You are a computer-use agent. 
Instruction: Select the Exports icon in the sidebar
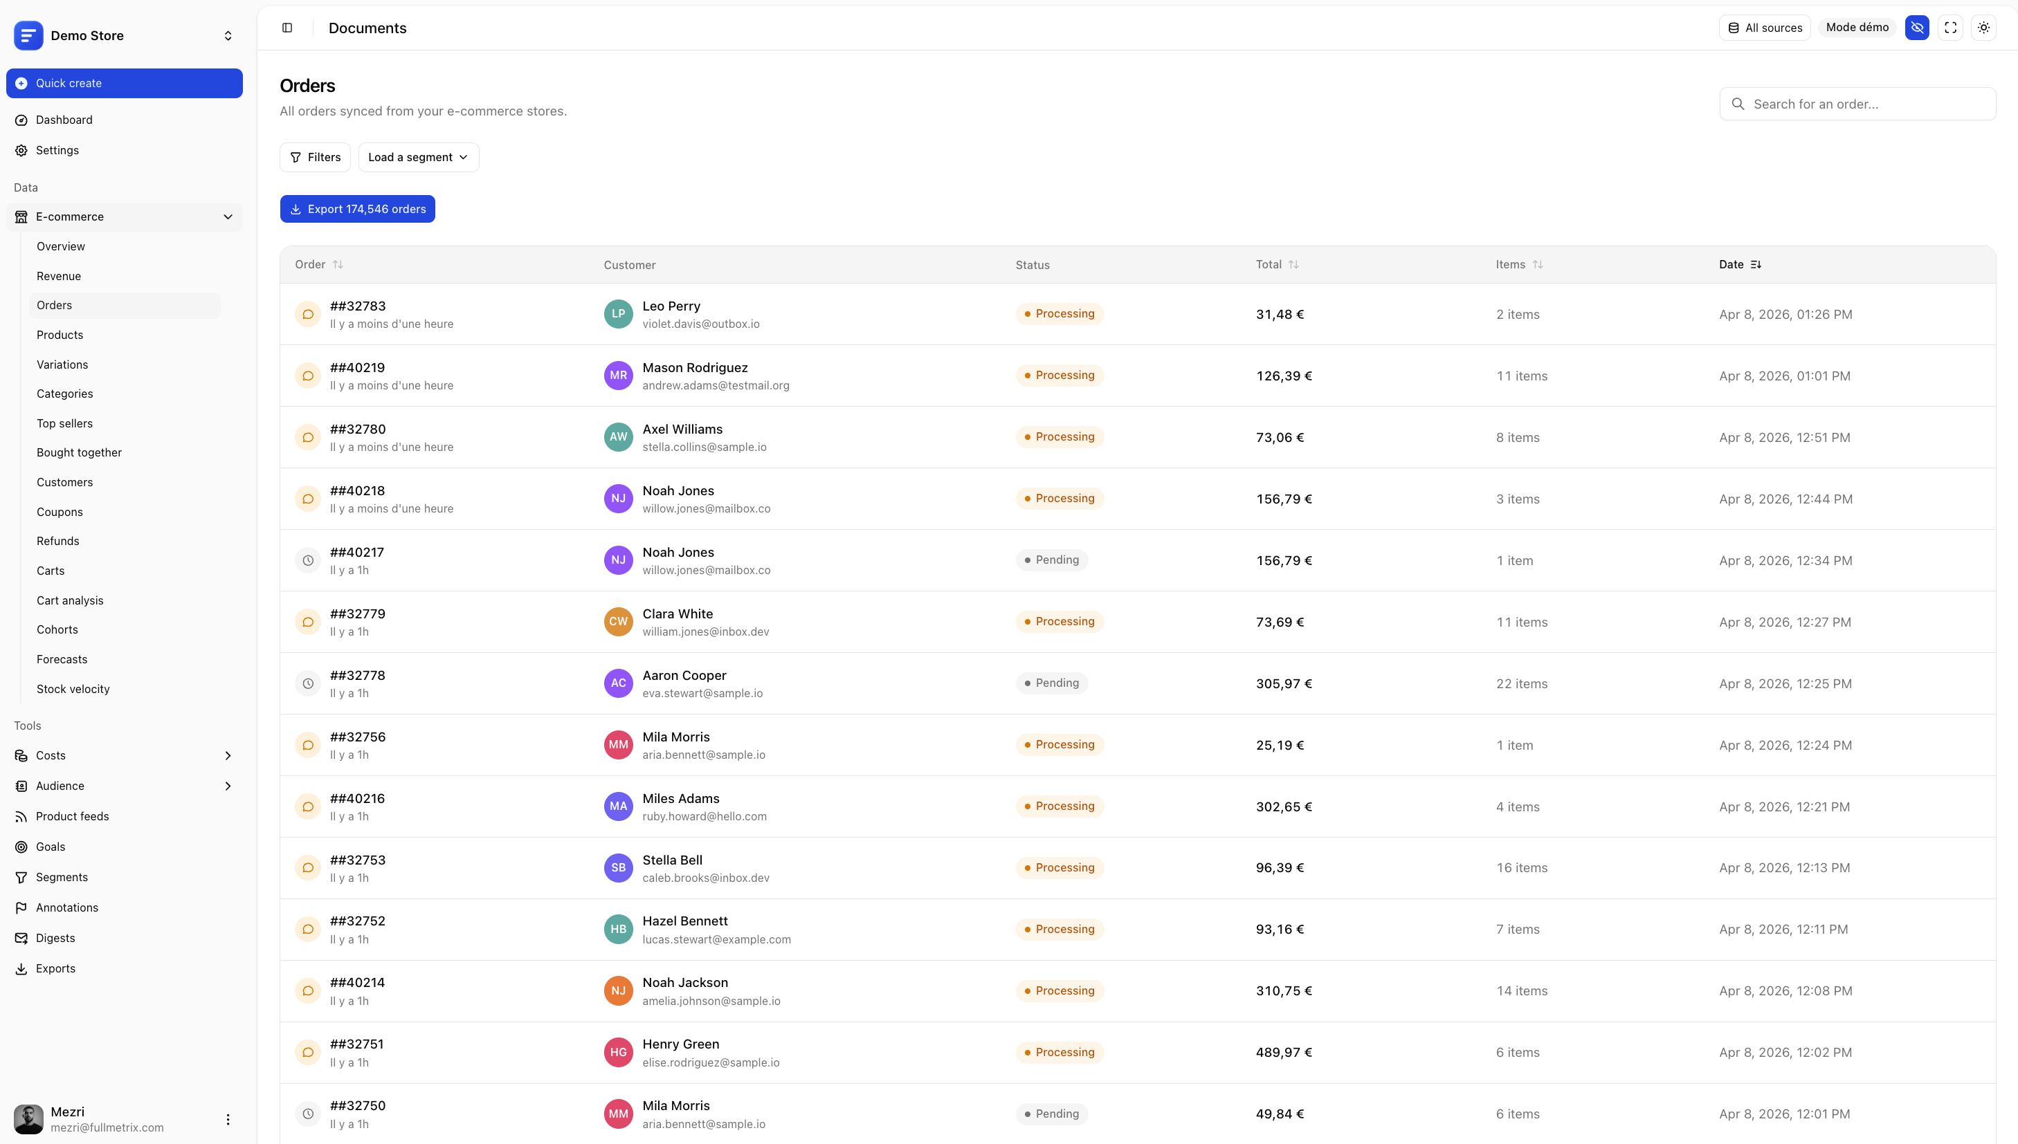click(21, 968)
